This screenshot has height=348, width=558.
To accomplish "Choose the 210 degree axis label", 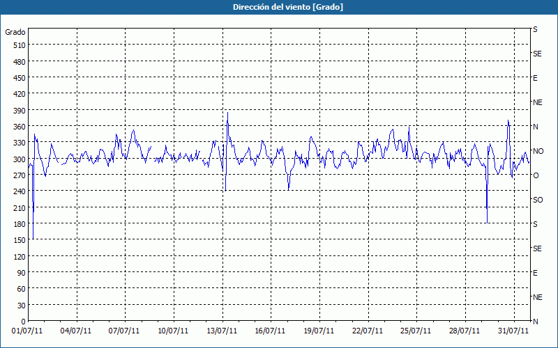I will pos(20,207).
